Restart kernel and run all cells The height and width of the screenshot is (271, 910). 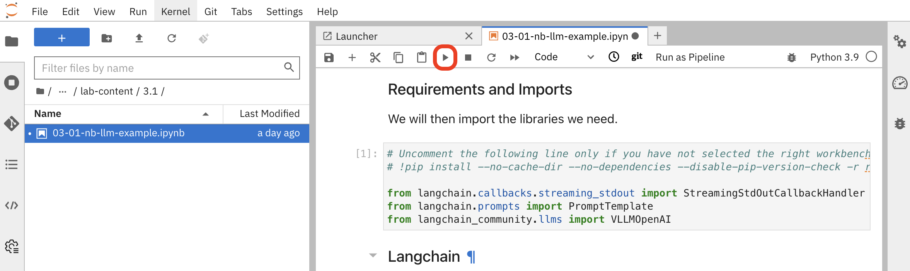tap(514, 58)
